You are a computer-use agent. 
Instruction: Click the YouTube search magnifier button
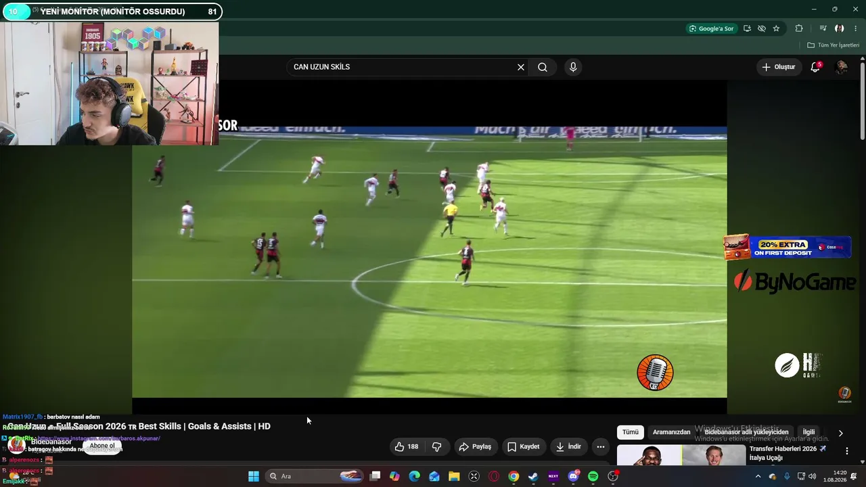click(x=543, y=67)
